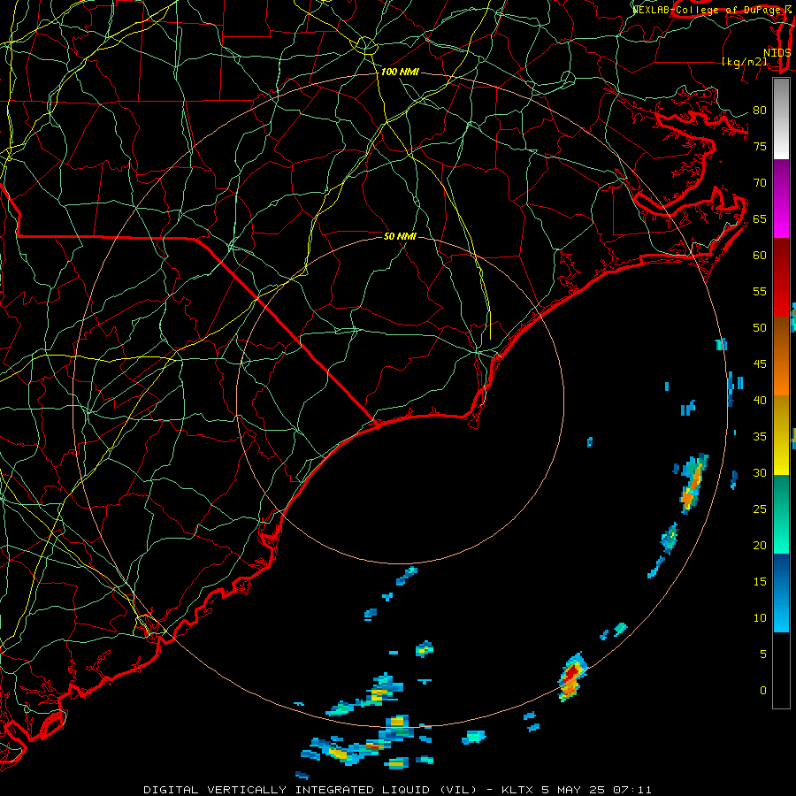Select the orange-brown segment of the color bar
This screenshot has width=796, height=796.
pos(781,356)
